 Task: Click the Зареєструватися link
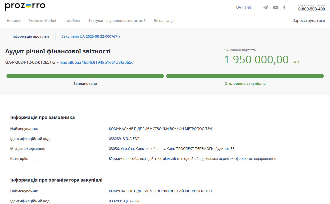pos(309,21)
